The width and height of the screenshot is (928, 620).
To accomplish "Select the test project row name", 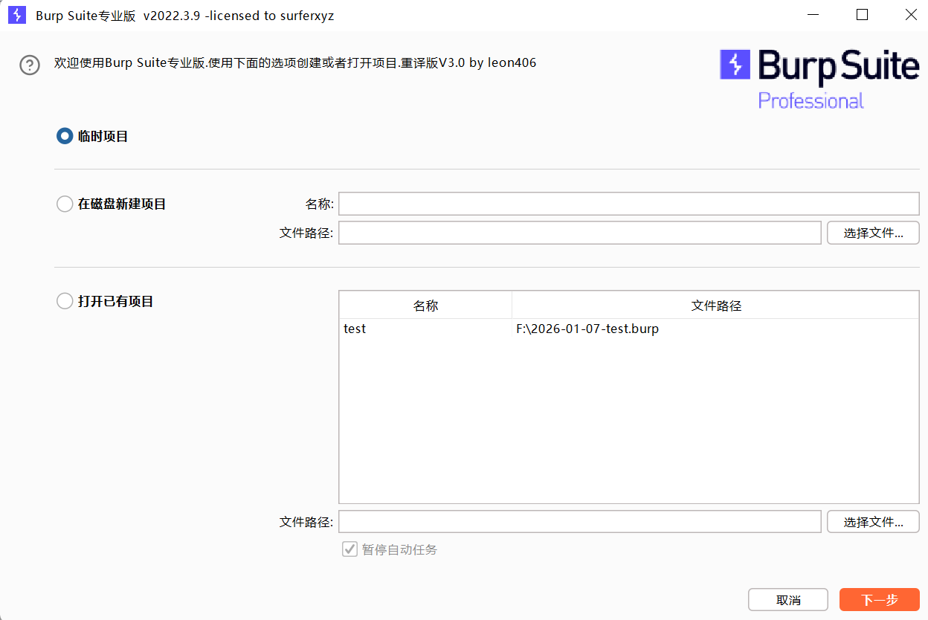I will click(x=355, y=329).
